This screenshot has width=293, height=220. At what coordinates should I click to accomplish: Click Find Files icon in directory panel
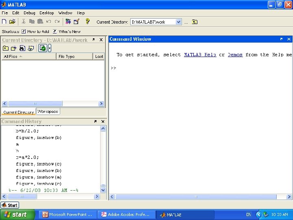coord(22,48)
